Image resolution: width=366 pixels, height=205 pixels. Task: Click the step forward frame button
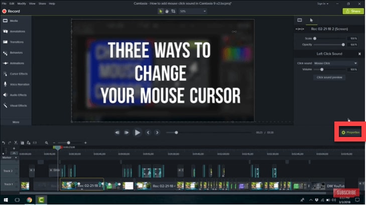coord(127,132)
